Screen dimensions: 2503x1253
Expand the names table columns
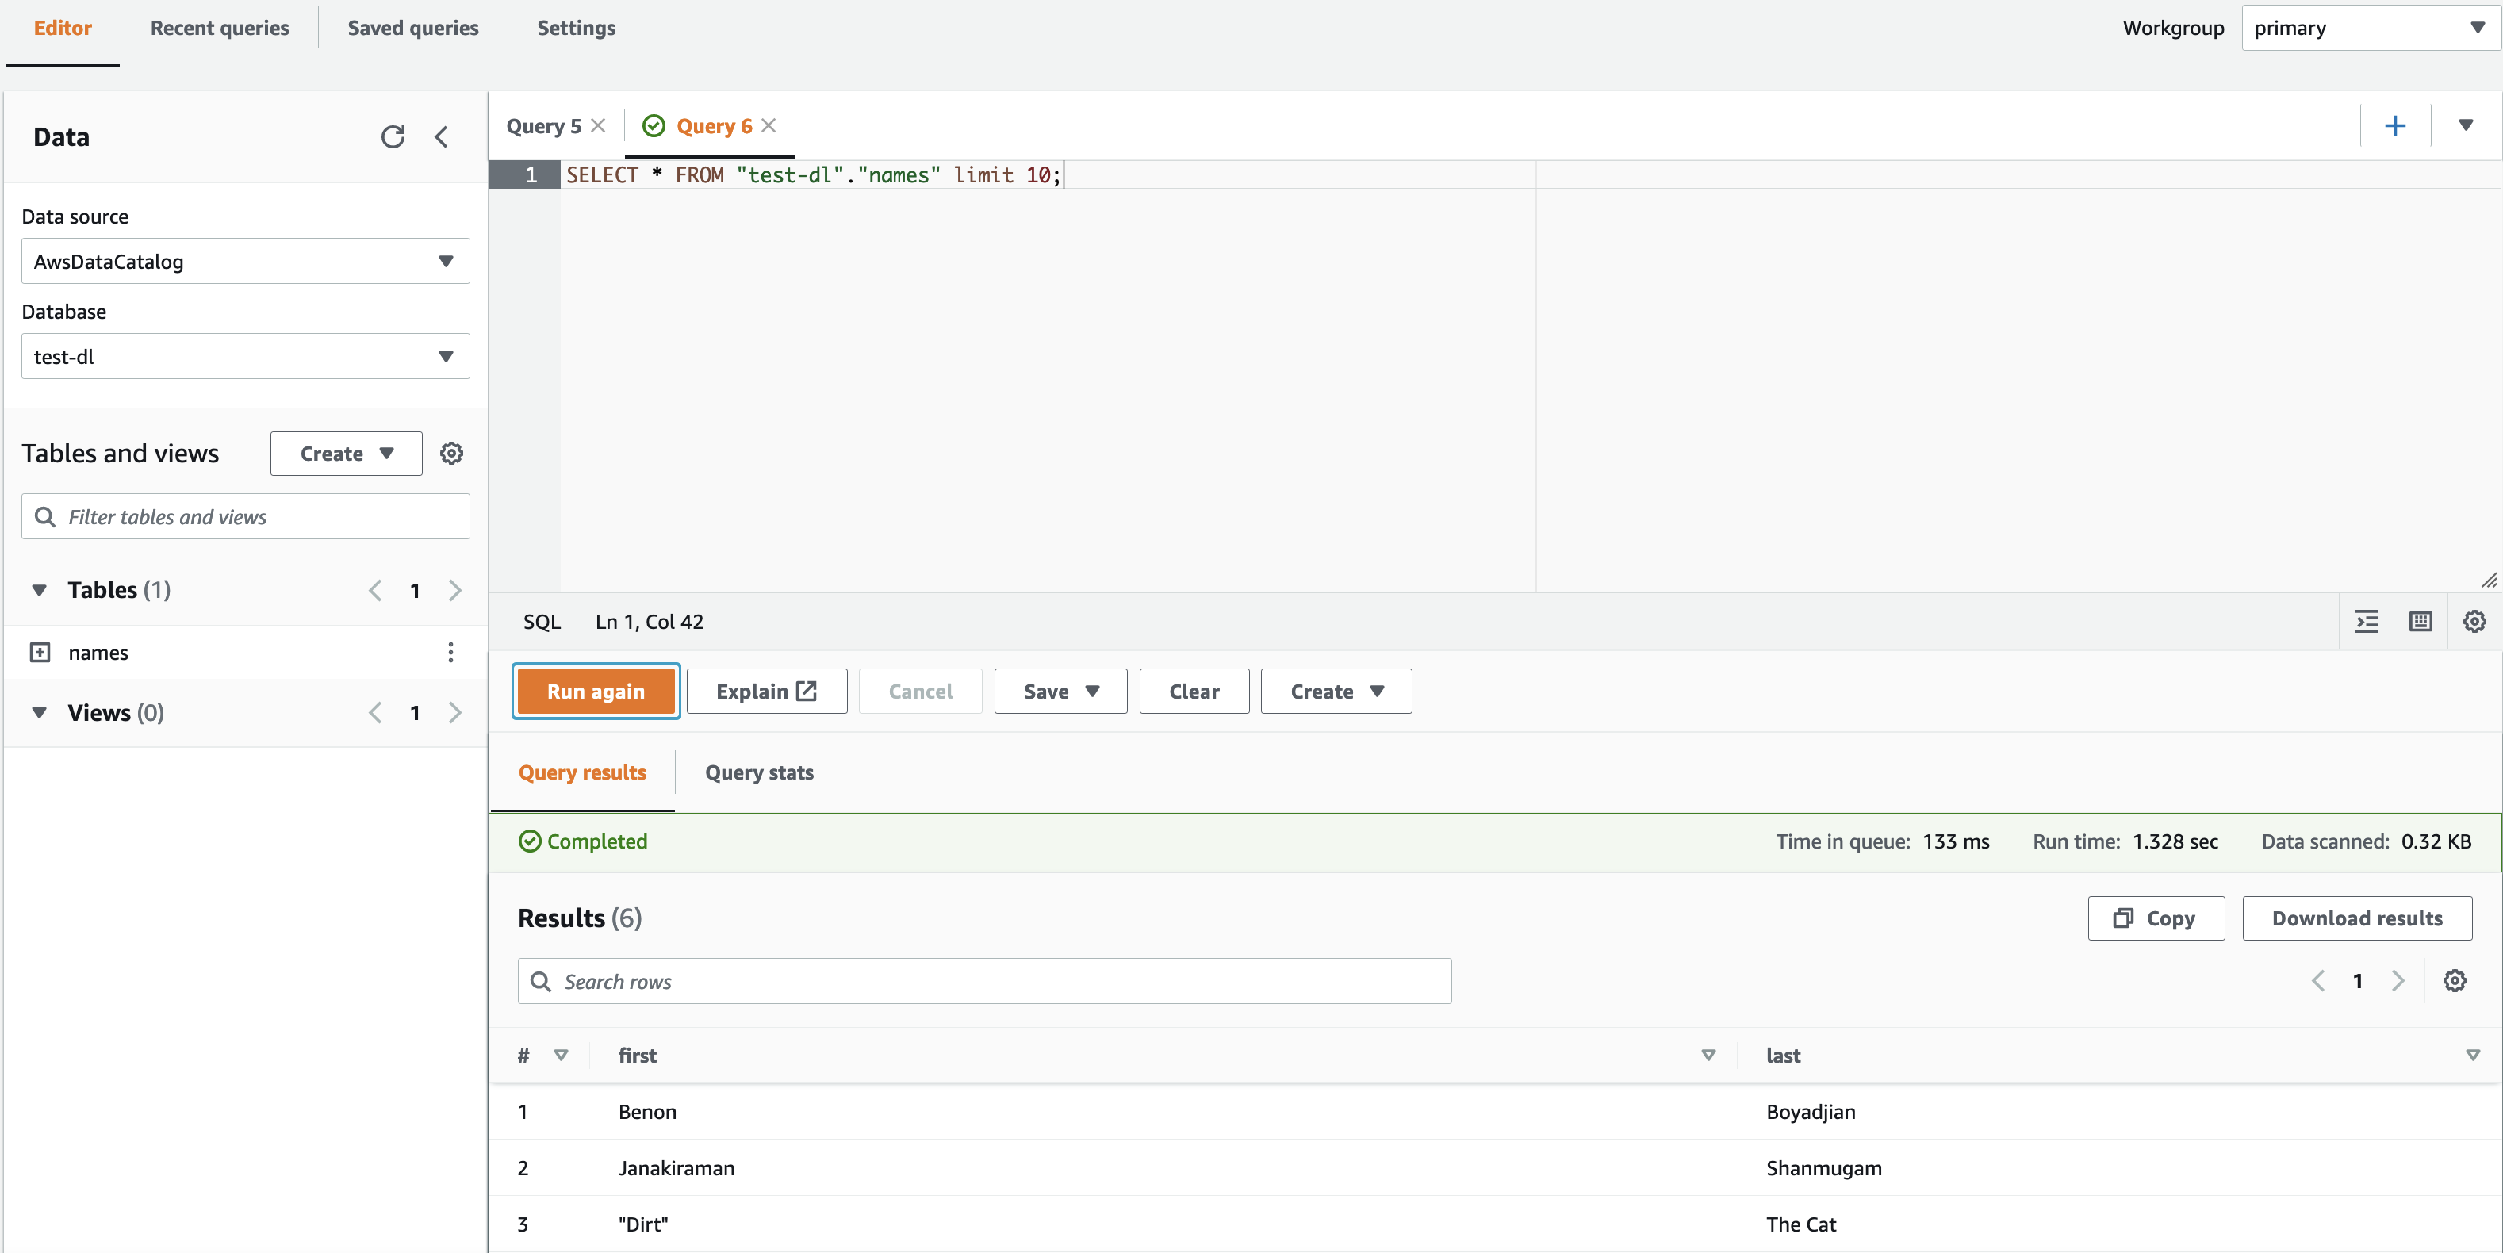40,653
